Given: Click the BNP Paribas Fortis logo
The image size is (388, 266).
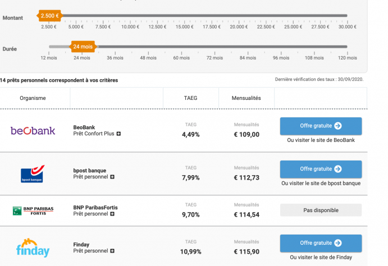Looking at the screenshot, I should (x=33, y=210).
